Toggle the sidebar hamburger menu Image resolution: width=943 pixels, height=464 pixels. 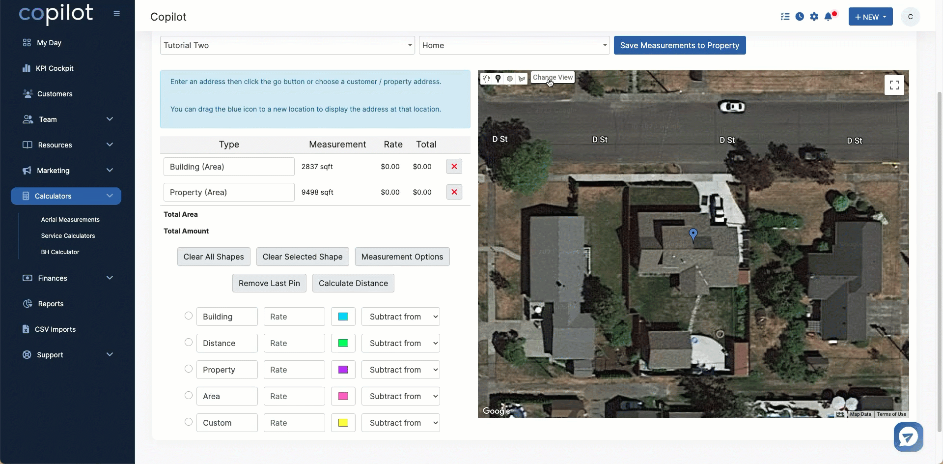pos(116,14)
